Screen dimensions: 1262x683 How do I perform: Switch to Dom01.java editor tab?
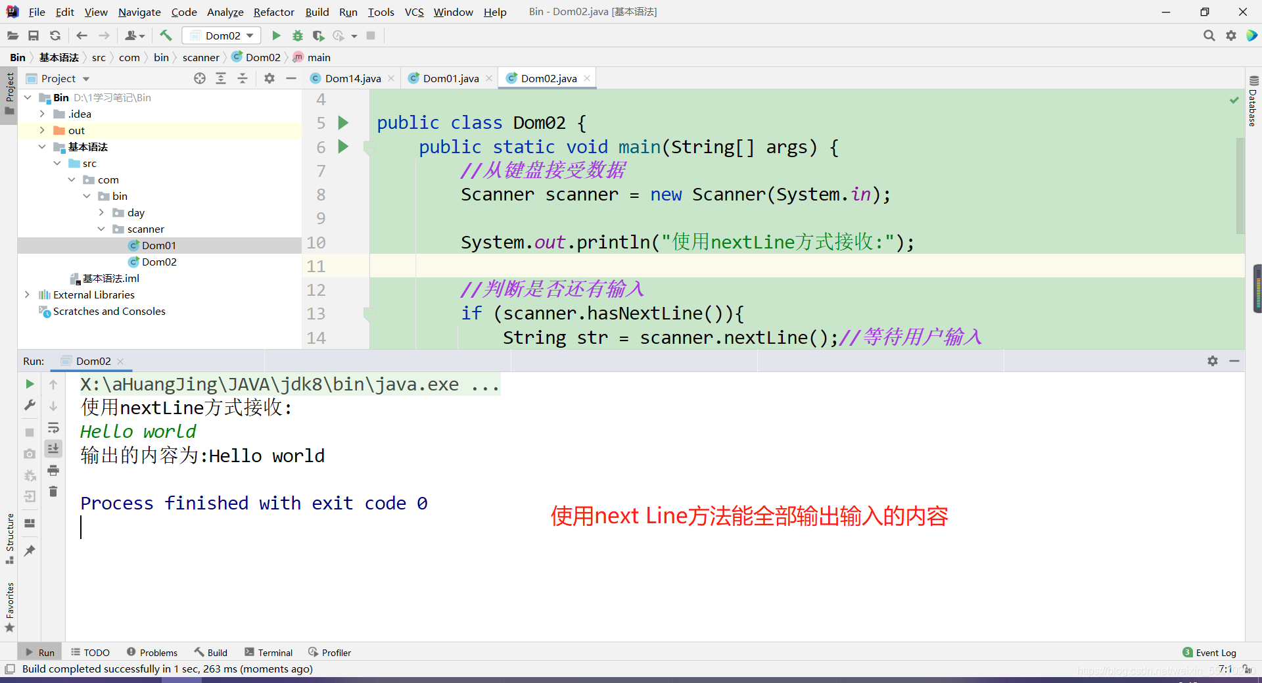point(450,78)
